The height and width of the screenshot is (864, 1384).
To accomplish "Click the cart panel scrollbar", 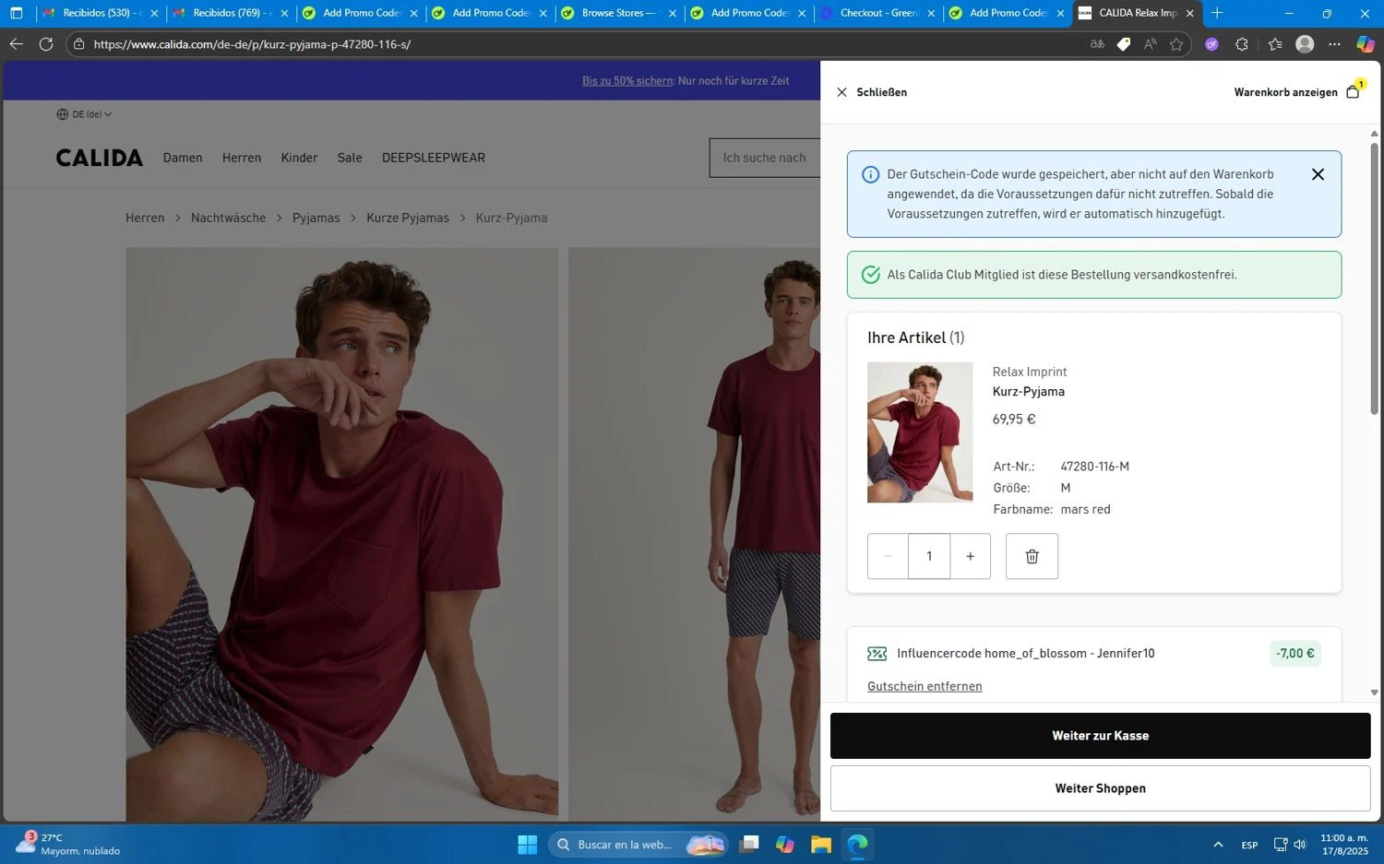I will click(1374, 277).
